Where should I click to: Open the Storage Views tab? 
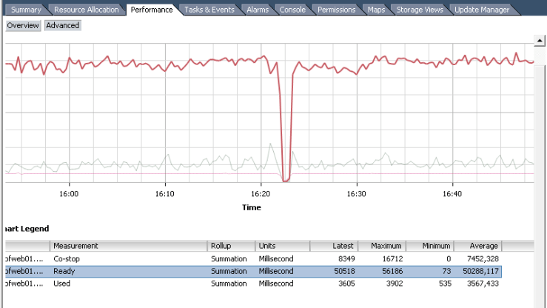point(420,10)
